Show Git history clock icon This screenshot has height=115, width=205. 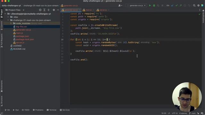pyautogui.click(x=185, y=5)
